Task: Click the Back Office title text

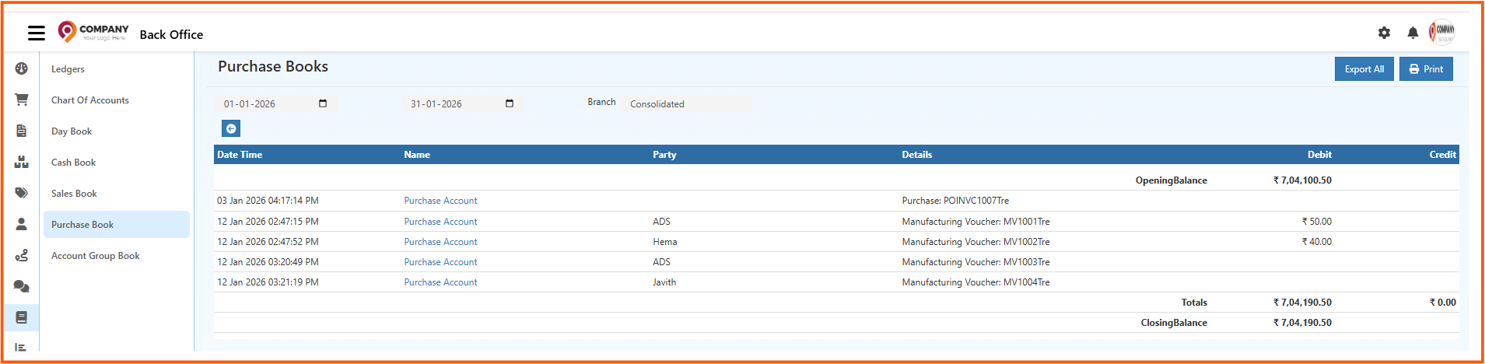Action: pyautogui.click(x=171, y=35)
